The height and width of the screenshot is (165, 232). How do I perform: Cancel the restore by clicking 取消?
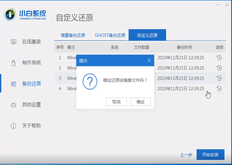117,101
